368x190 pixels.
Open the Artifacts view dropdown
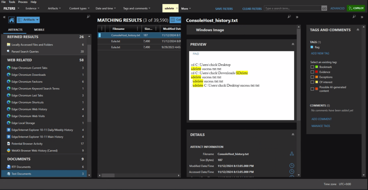click(x=28, y=20)
